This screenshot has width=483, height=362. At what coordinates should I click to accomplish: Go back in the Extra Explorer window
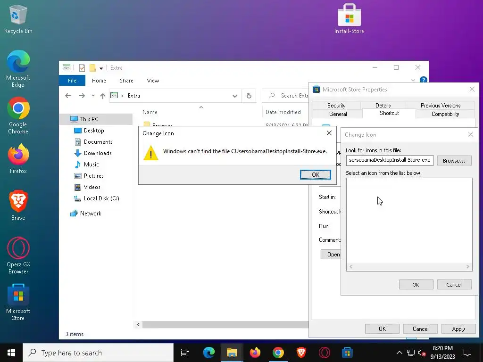(68, 96)
